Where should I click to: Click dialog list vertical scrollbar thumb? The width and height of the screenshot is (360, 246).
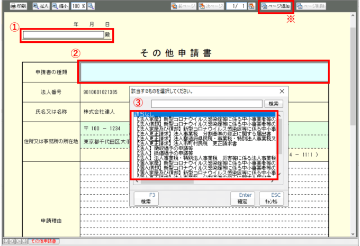coord(280,136)
